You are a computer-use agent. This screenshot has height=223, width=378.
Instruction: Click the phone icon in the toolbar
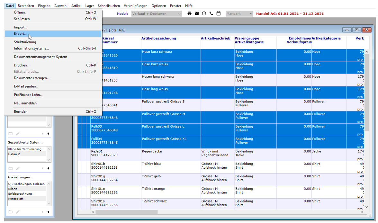click(211, 13)
